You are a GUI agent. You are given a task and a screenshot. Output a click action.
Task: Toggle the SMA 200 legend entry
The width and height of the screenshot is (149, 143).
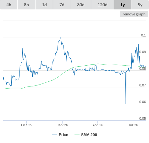coord(89,135)
